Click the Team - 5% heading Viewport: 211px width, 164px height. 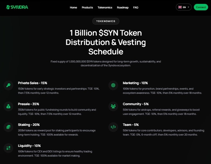131,125
